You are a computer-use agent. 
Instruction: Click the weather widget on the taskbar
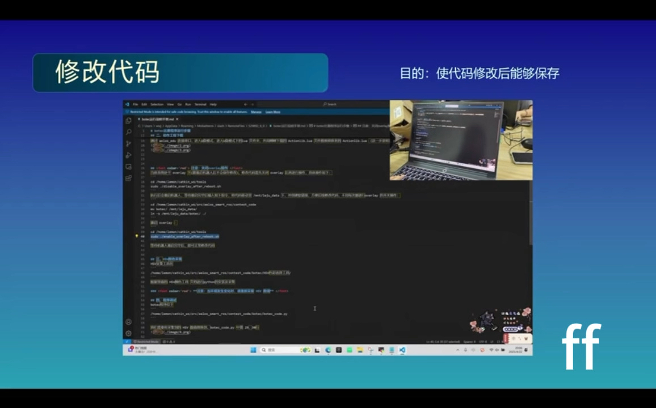click(142, 350)
